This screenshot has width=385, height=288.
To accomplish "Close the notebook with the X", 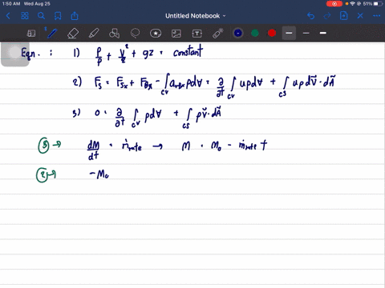I will click(x=360, y=16).
